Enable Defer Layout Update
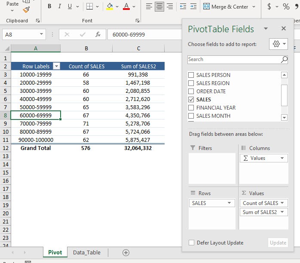 pyautogui.click(x=191, y=242)
